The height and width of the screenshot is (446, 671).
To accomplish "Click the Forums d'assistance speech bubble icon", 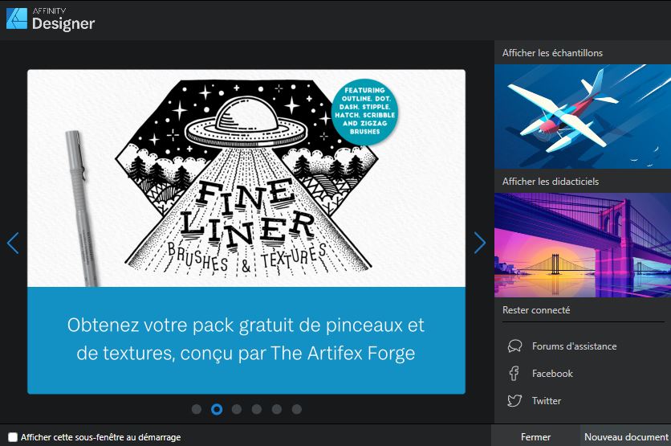I will coord(514,346).
